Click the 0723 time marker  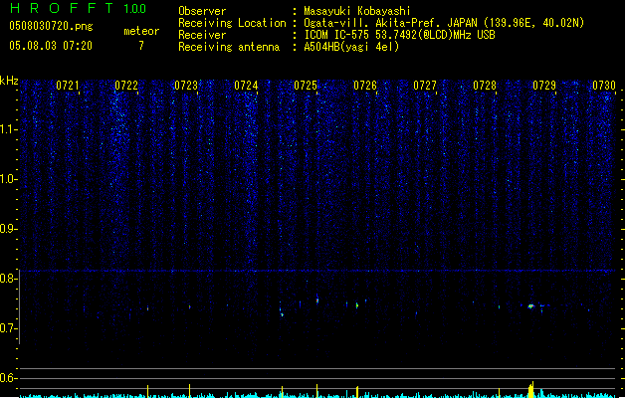tap(186, 86)
